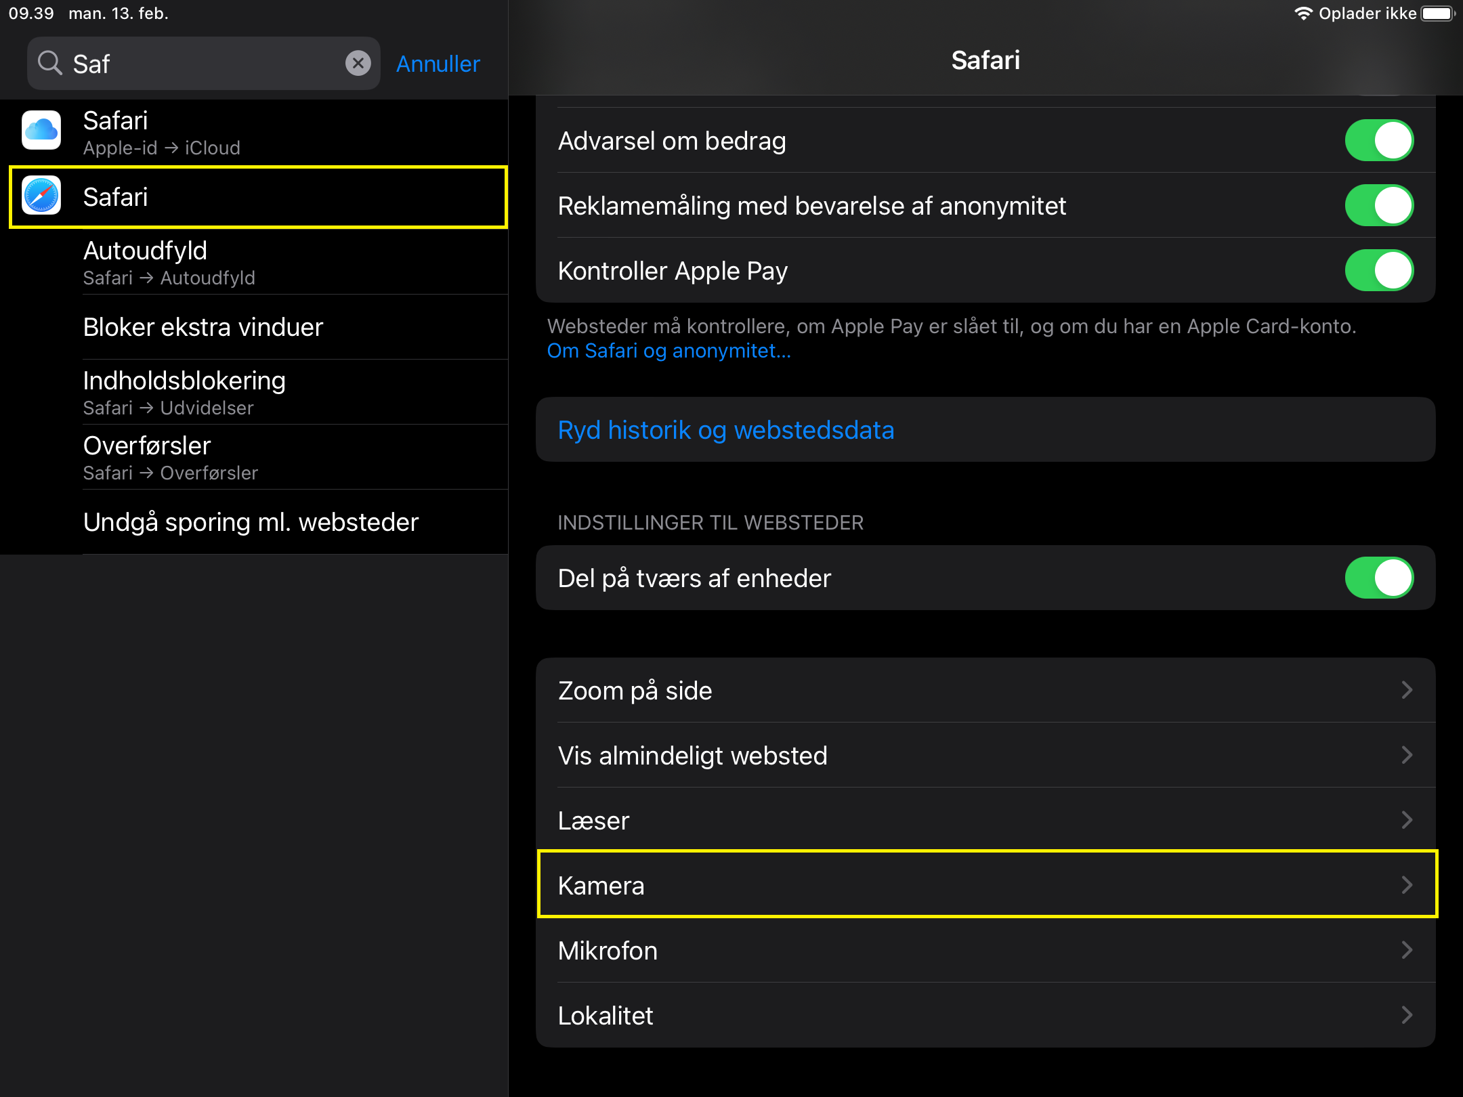Open Zoom på side chevron
Screen dimensions: 1463x1097
(1407, 690)
